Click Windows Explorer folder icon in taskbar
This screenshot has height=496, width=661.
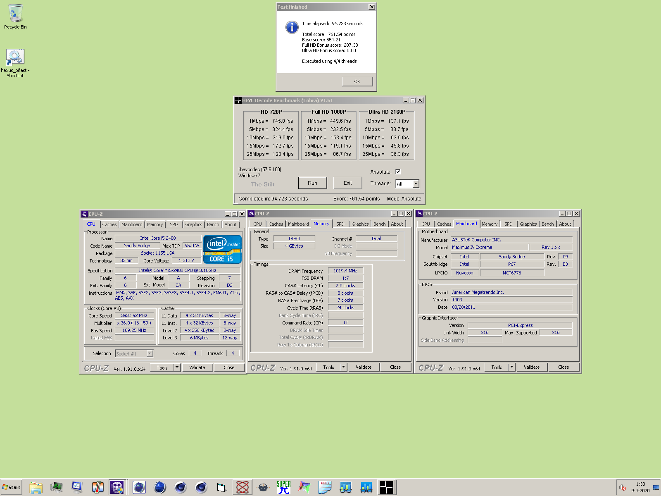36,487
